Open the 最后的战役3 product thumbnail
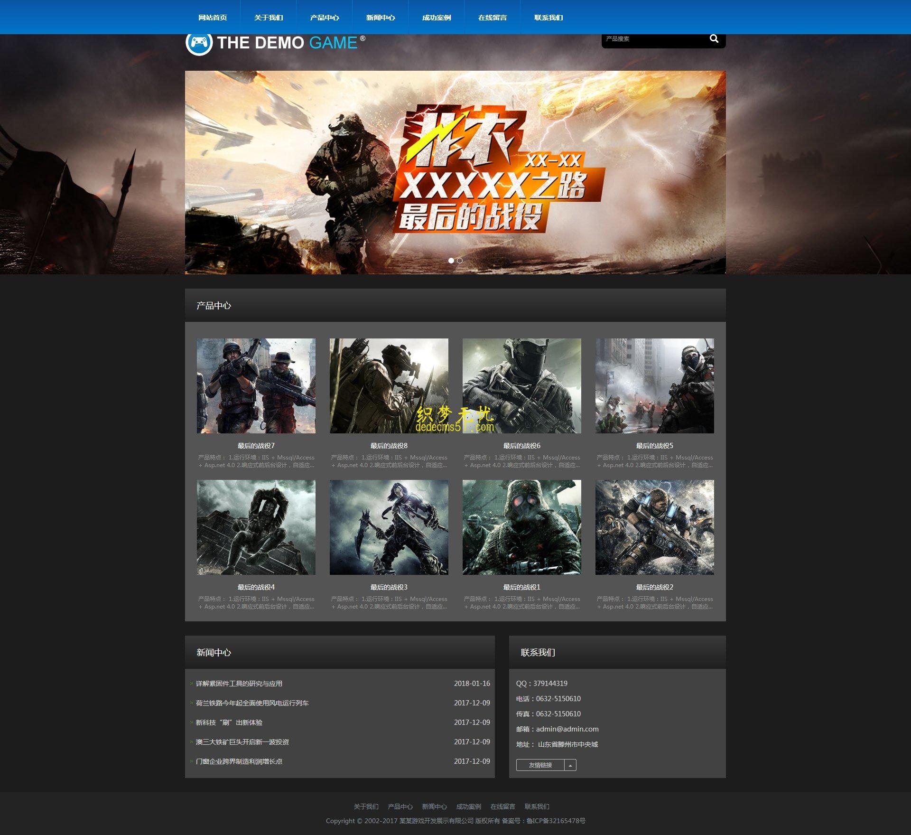This screenshot has width=911, height=835. tap(389, 527)
